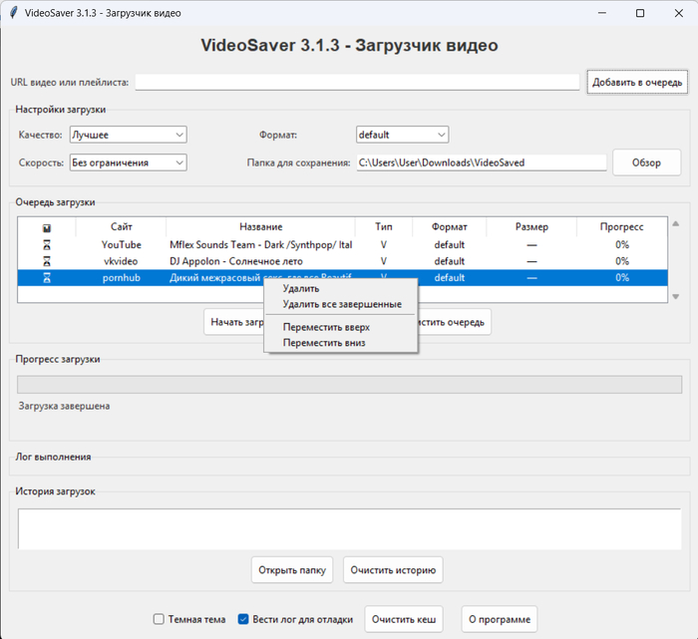Expand the Формат dropdown
The image size is (698, 639).
point(402,135)
